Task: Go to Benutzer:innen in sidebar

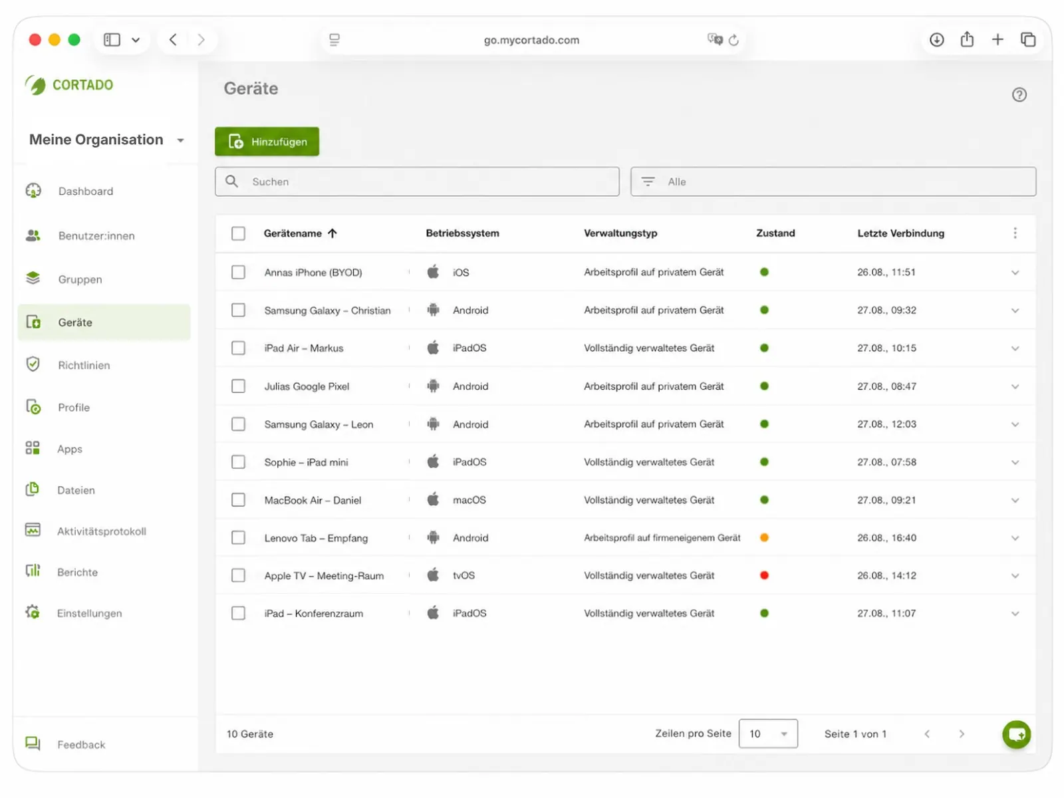Action: (104, 235)
